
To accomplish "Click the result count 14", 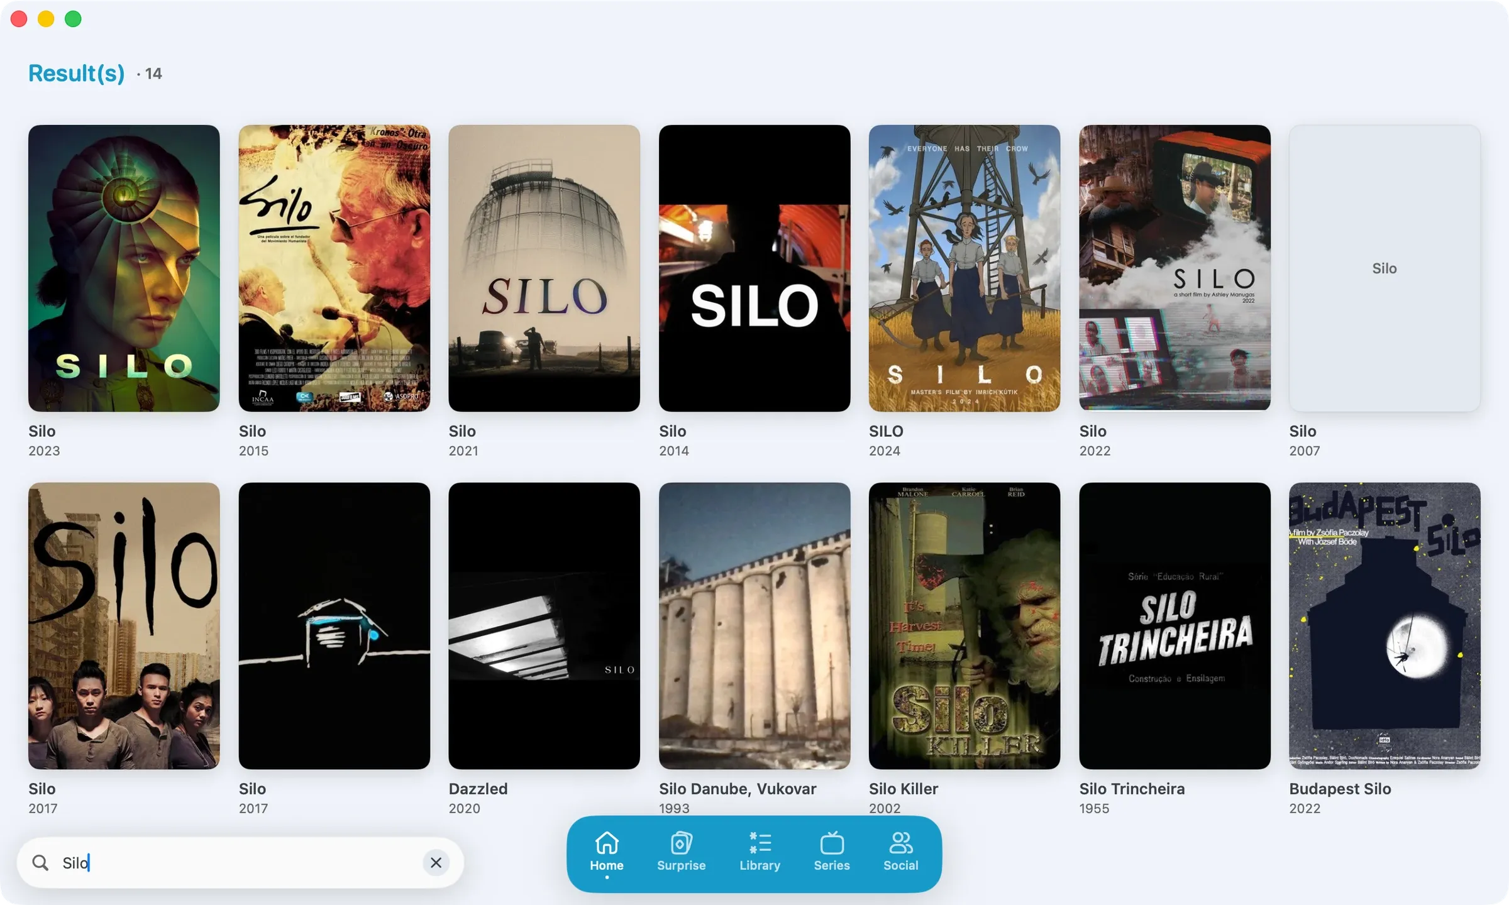I will click(x=153, y=74).
